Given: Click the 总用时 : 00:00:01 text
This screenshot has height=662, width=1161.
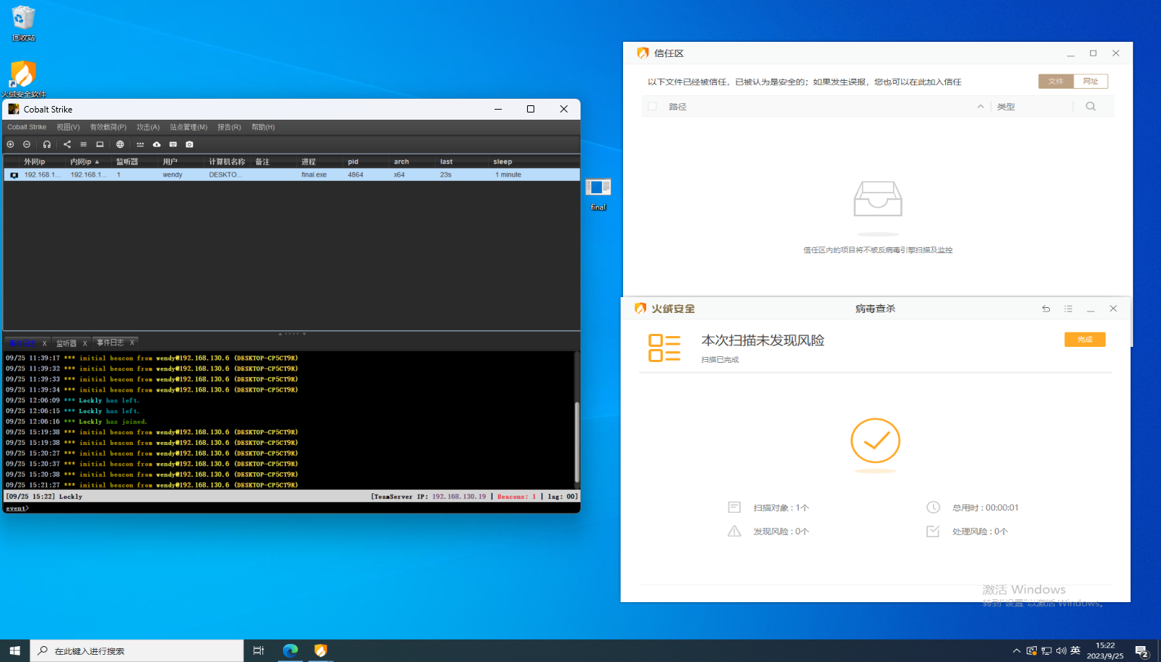Looking at the screenshot, I should tap(985, 508).
